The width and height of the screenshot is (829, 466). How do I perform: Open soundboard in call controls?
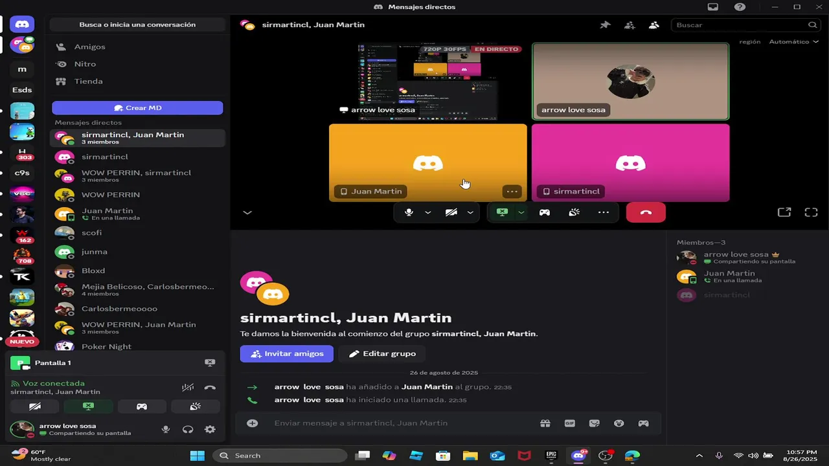pyautogui.click(x=574, y=212)
